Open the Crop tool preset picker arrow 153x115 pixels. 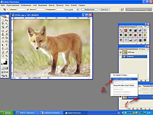[x=7, y=10]
